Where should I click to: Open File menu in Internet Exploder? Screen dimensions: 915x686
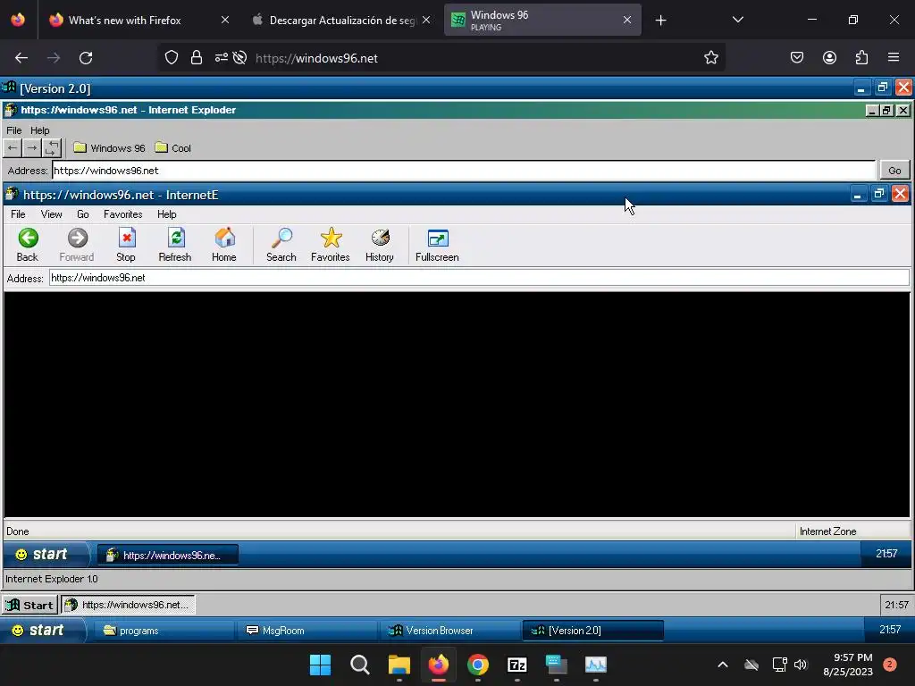tap(14, 130)
